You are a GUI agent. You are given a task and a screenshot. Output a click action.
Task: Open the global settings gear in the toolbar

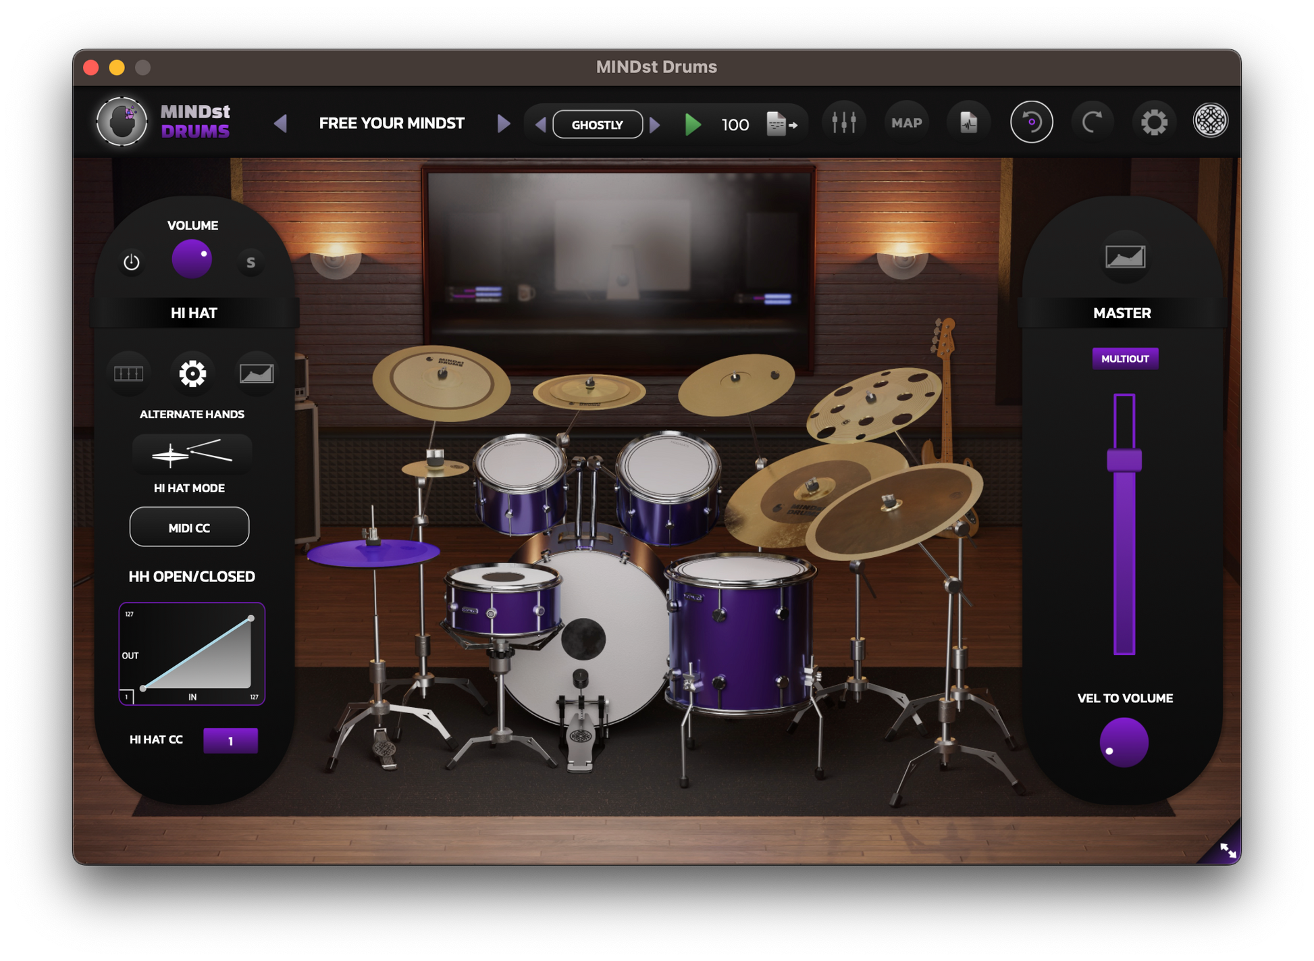pos(1155,122)
